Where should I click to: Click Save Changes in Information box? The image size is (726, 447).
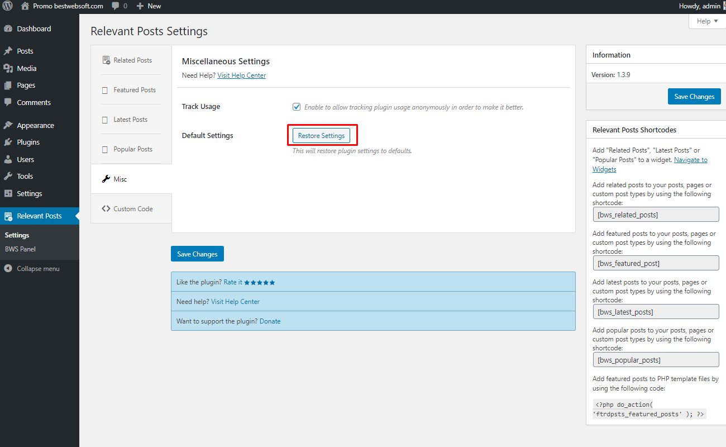[x=694, y=97]
